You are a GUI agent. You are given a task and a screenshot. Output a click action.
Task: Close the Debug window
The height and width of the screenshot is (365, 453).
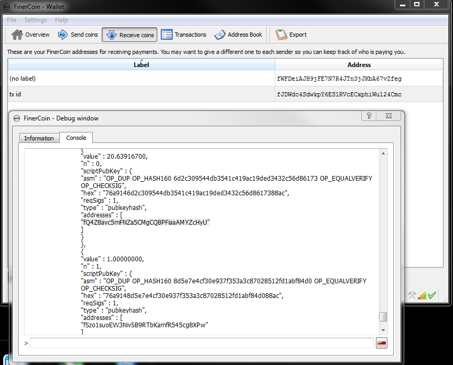(x=389, y=116)
